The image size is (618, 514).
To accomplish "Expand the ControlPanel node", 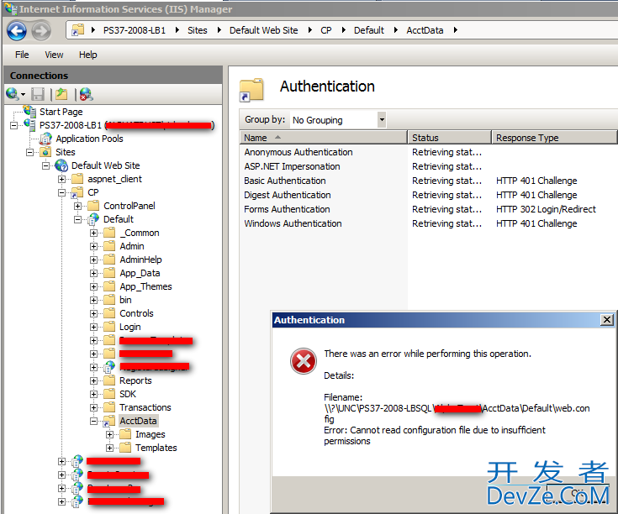I will [78, 207].
